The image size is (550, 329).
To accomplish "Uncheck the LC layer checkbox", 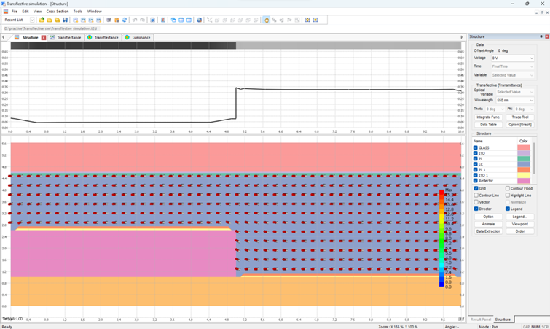I will tap(476, 164).
